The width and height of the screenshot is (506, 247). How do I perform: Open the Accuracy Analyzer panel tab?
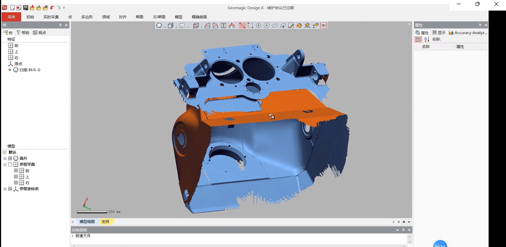tap(468, 33)
